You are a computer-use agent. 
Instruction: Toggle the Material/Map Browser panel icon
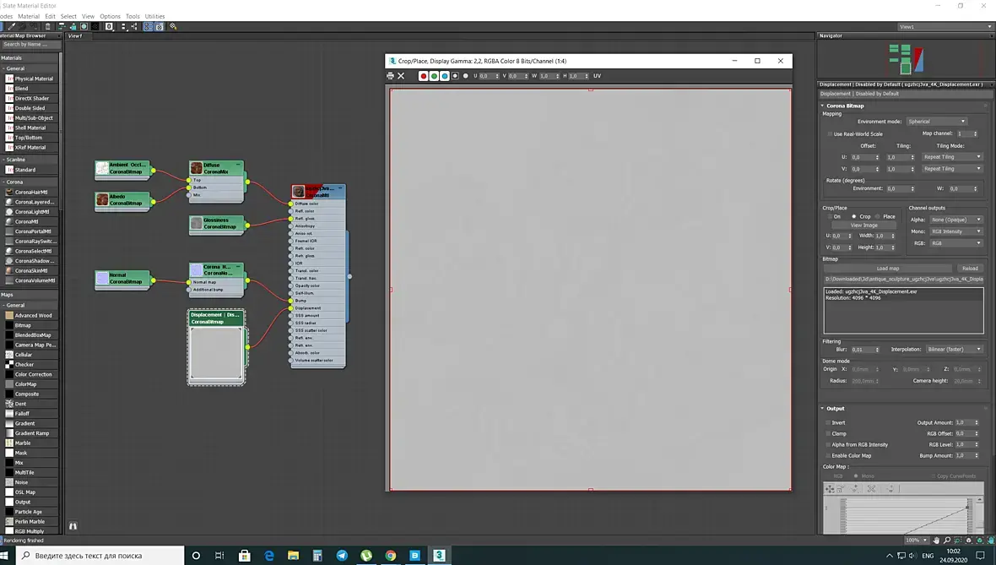point(148,27)
